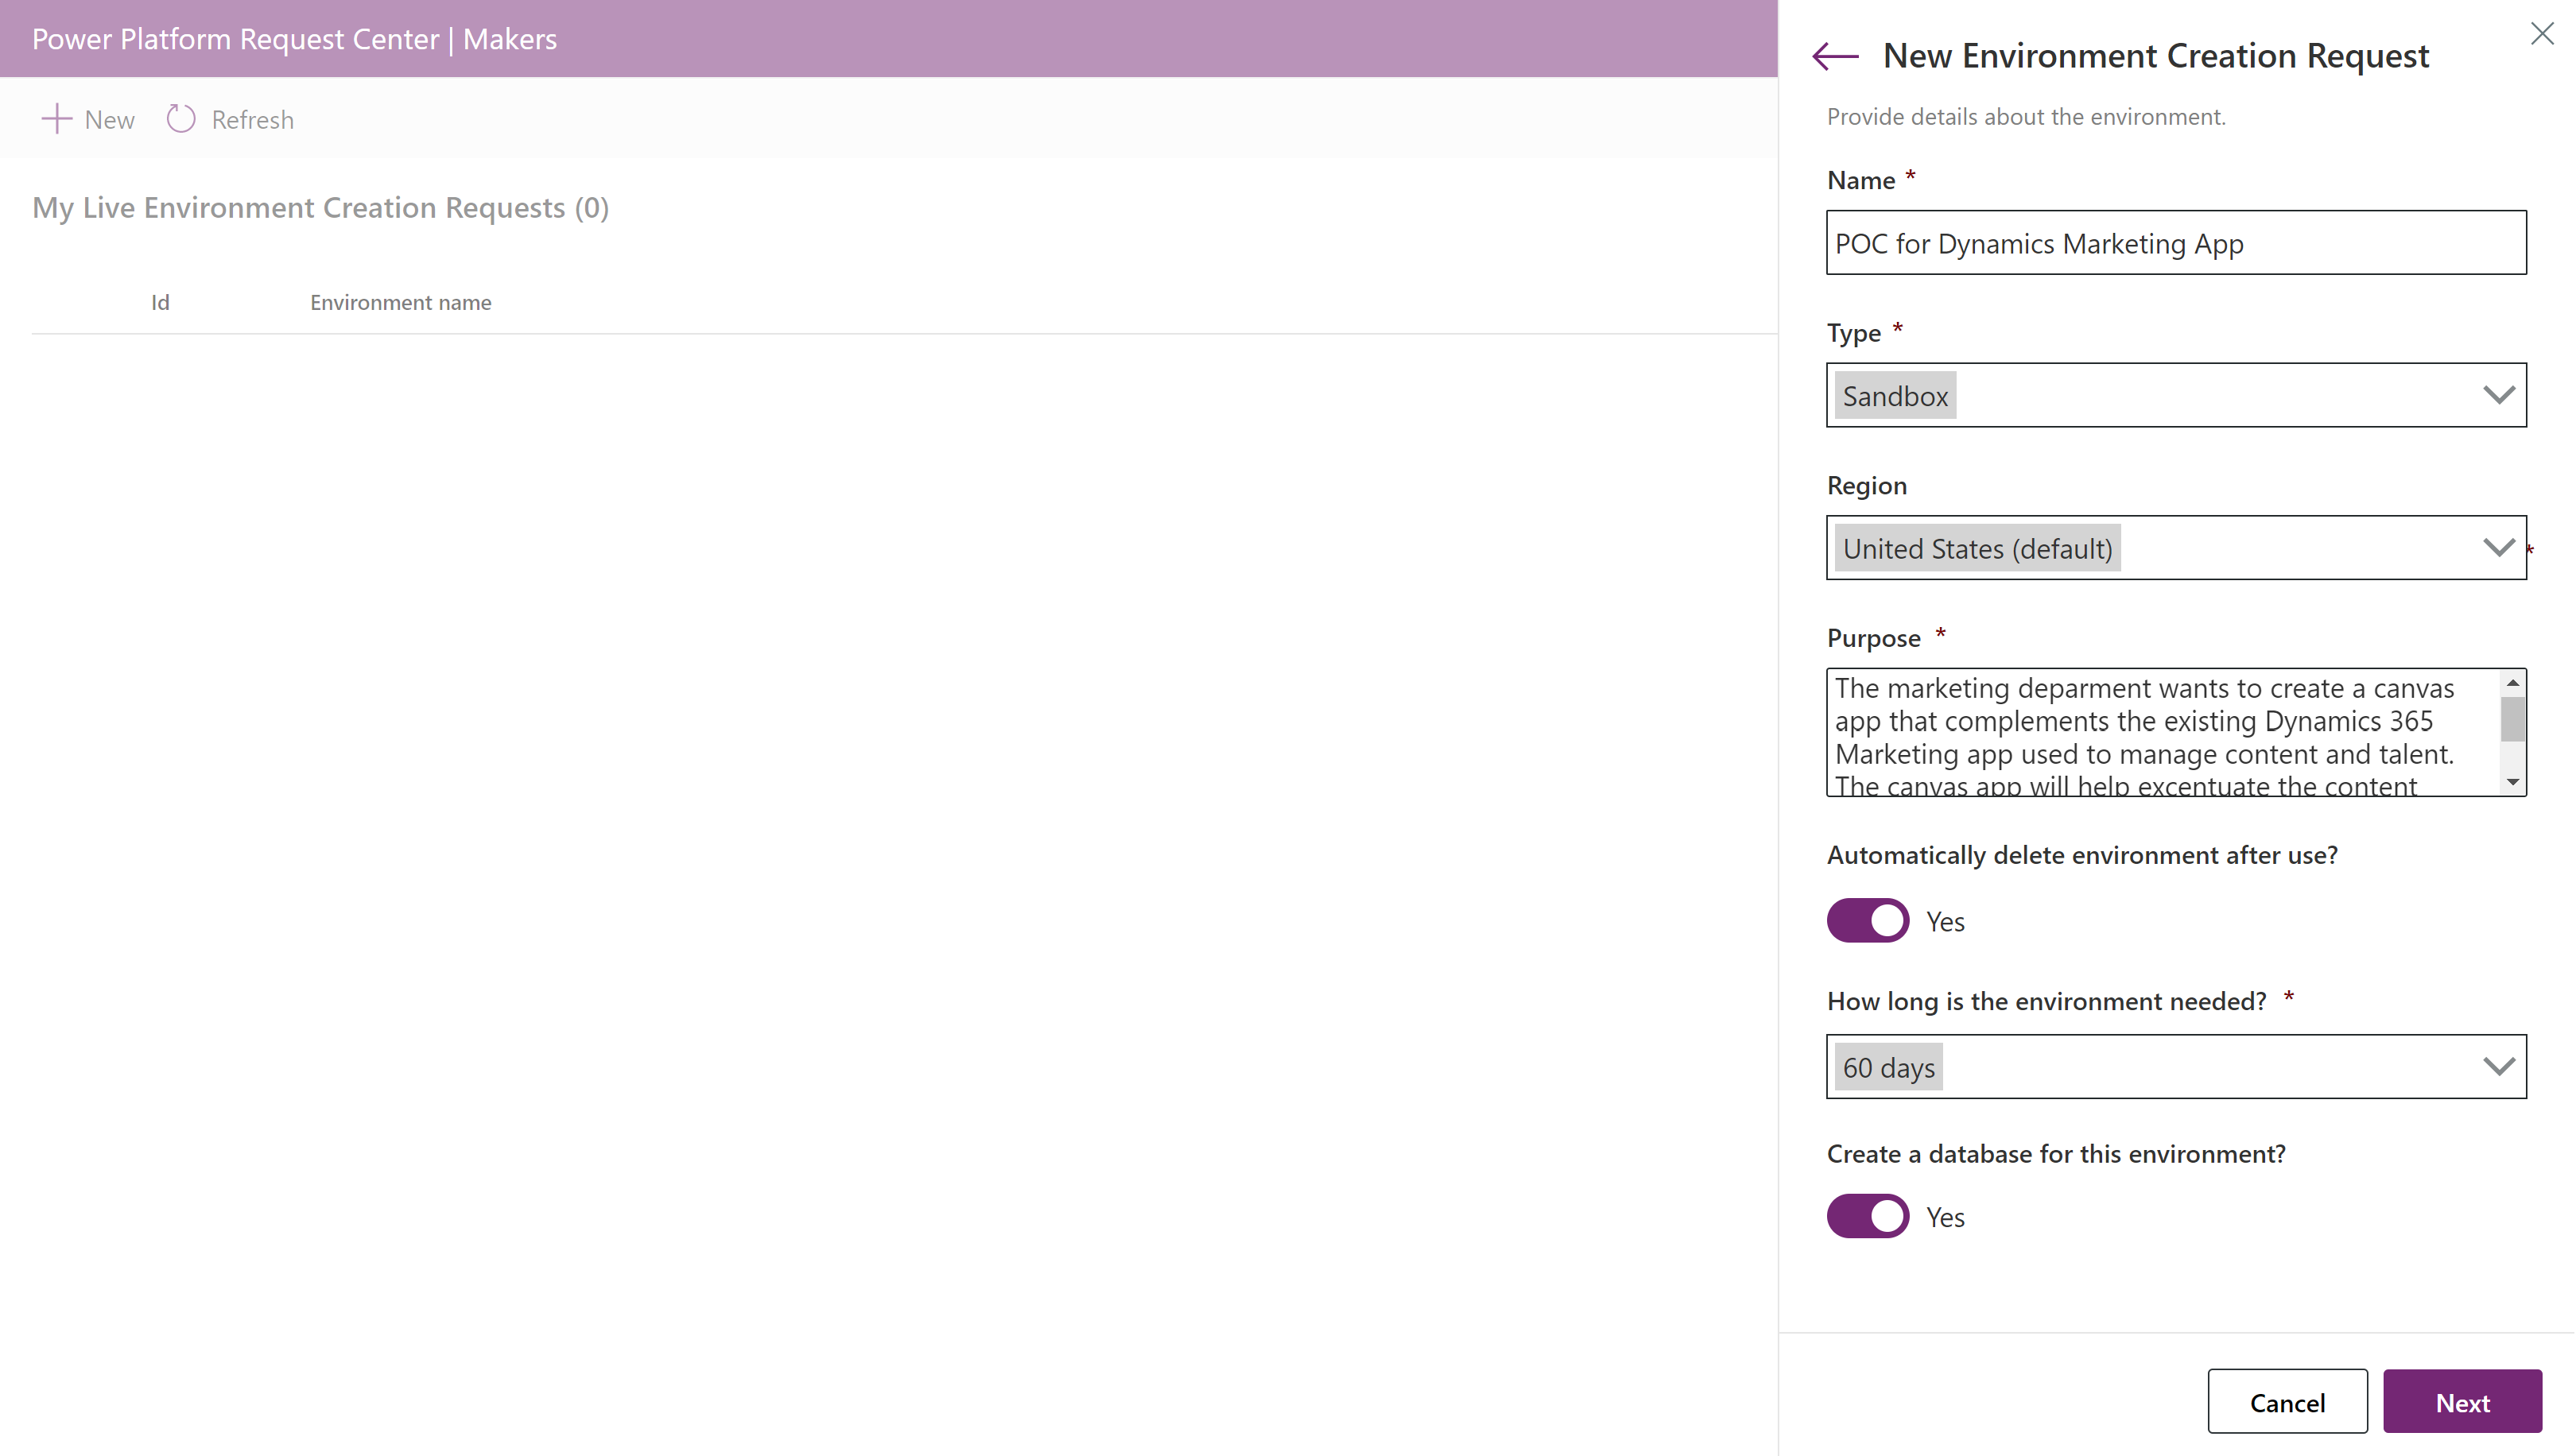
Task: Click the Environment name column header
Action: point(400,302)
